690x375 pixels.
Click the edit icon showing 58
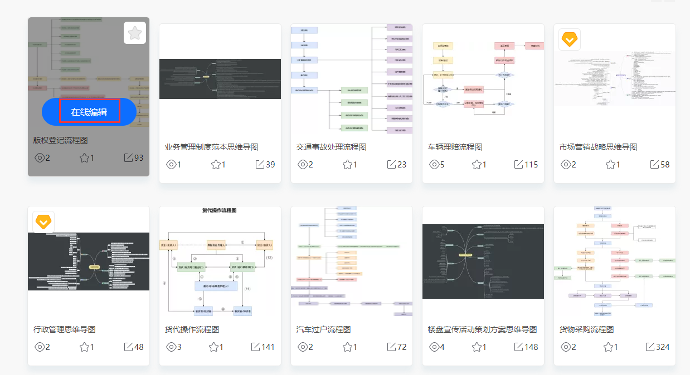point(654,164)
